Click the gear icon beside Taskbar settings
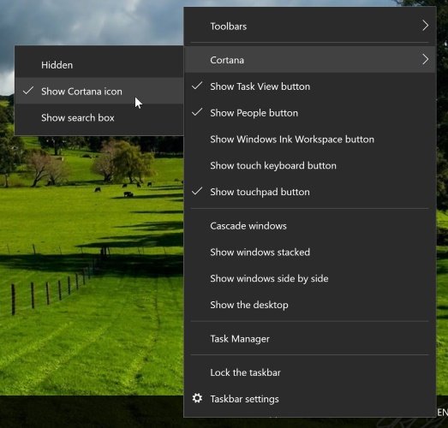This screenshot has height=428, width=448. pyautogui.click(x=197, y=398)
